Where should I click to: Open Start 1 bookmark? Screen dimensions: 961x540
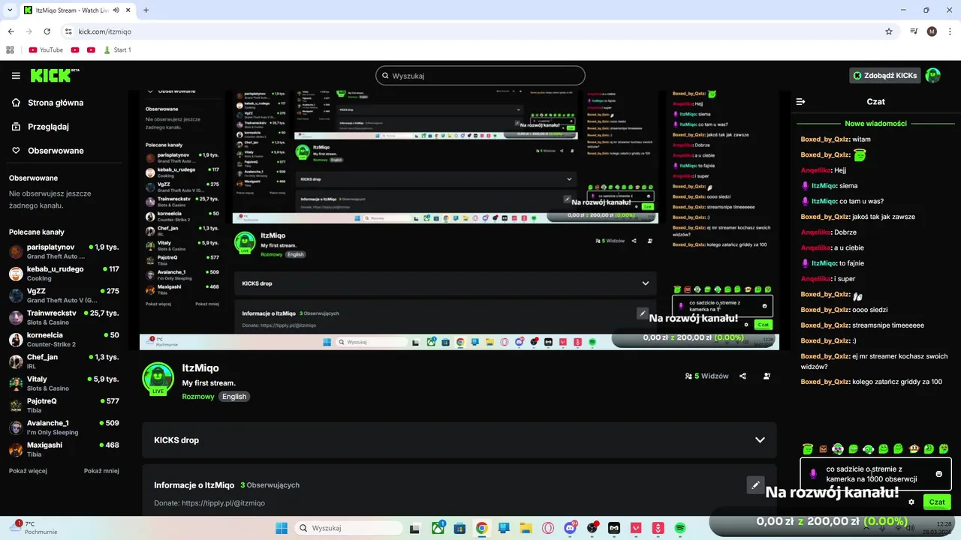(117, 50)
